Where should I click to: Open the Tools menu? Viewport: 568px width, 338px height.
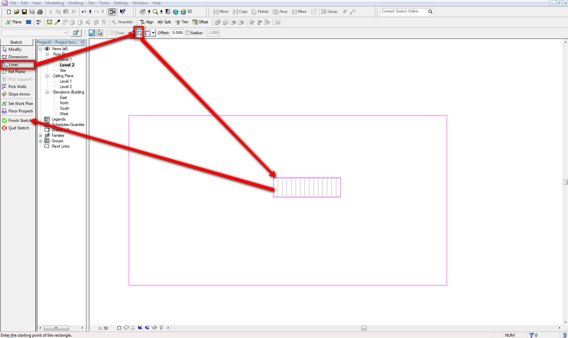click(104, 3)
